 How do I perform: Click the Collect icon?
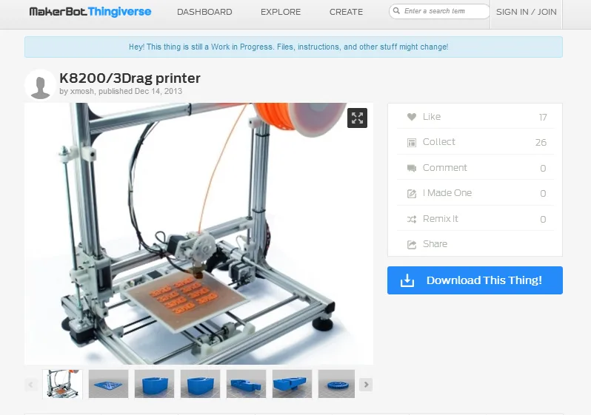(x=412, y=143)
